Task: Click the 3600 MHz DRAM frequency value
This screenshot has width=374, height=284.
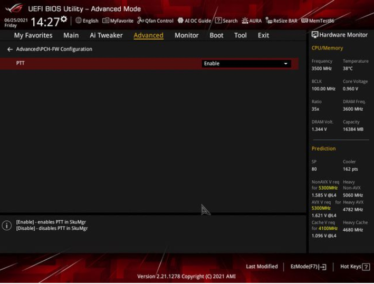Action: click(x=353, y=109)
